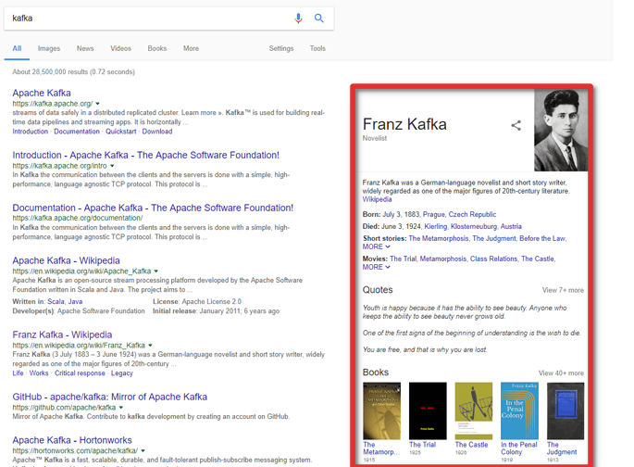Viewport: 634px width, 467px height.
Task: View 7+ more quotes
Action: tap(563, 290)
